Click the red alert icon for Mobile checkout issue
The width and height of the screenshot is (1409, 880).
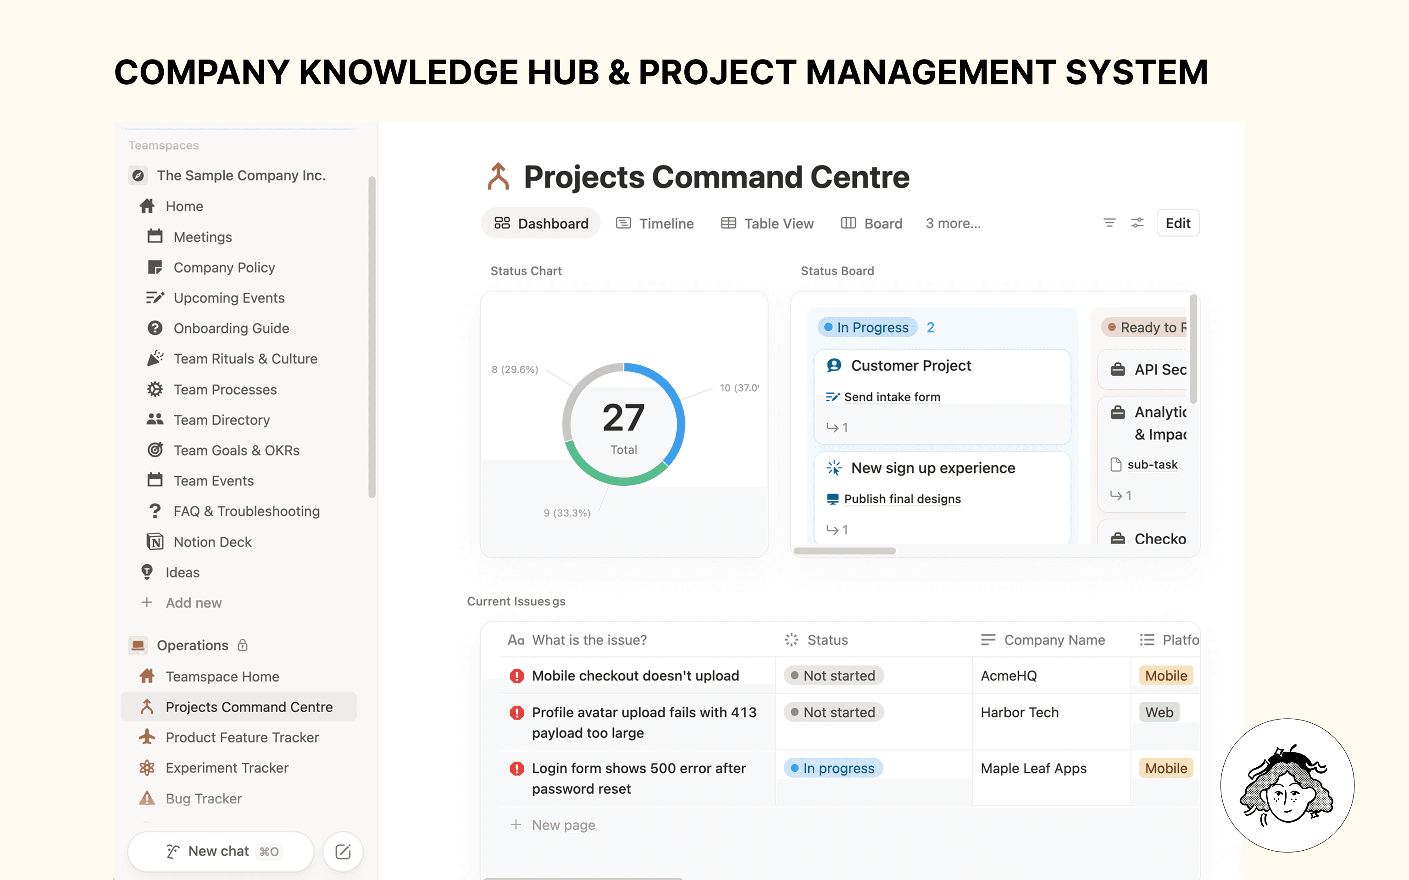pos(516,676)
